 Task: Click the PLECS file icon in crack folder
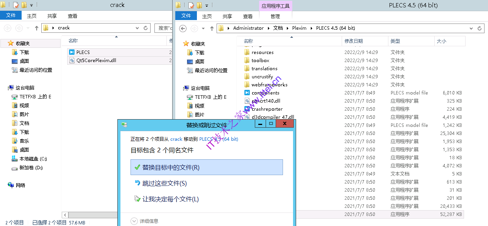pos(72,52)
